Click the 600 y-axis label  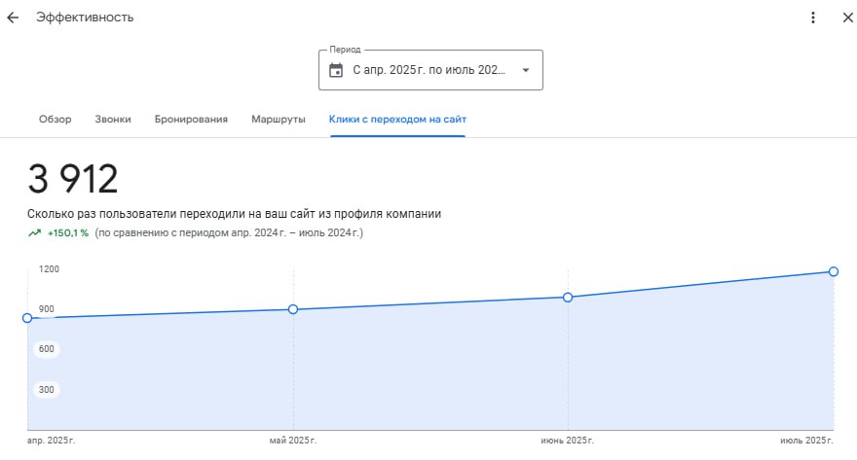click(x=47, y=349)
